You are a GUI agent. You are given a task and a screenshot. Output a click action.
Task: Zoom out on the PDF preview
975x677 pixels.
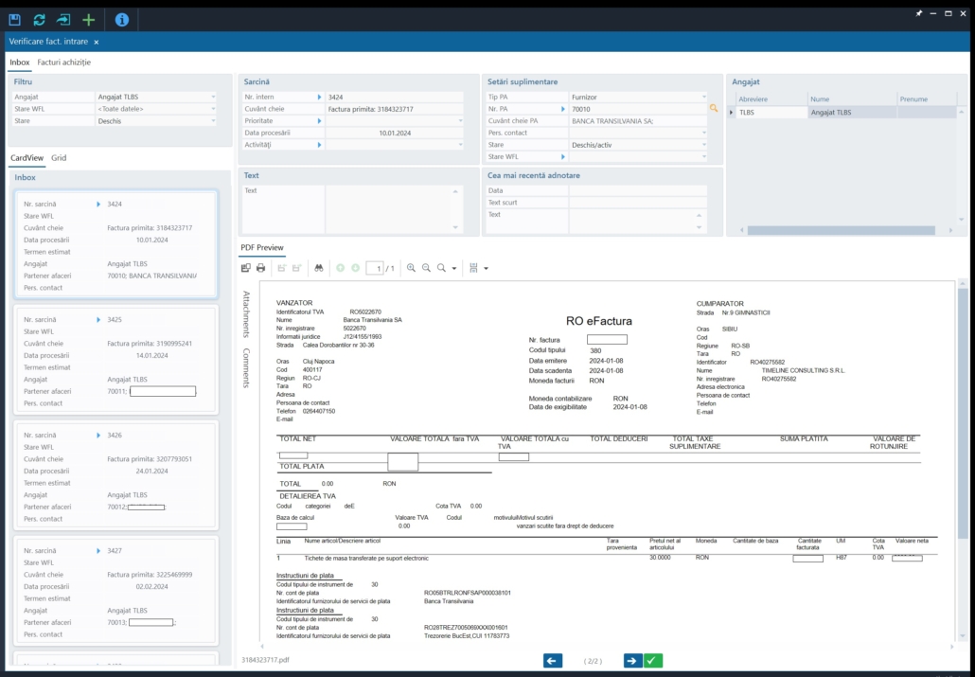426,268
